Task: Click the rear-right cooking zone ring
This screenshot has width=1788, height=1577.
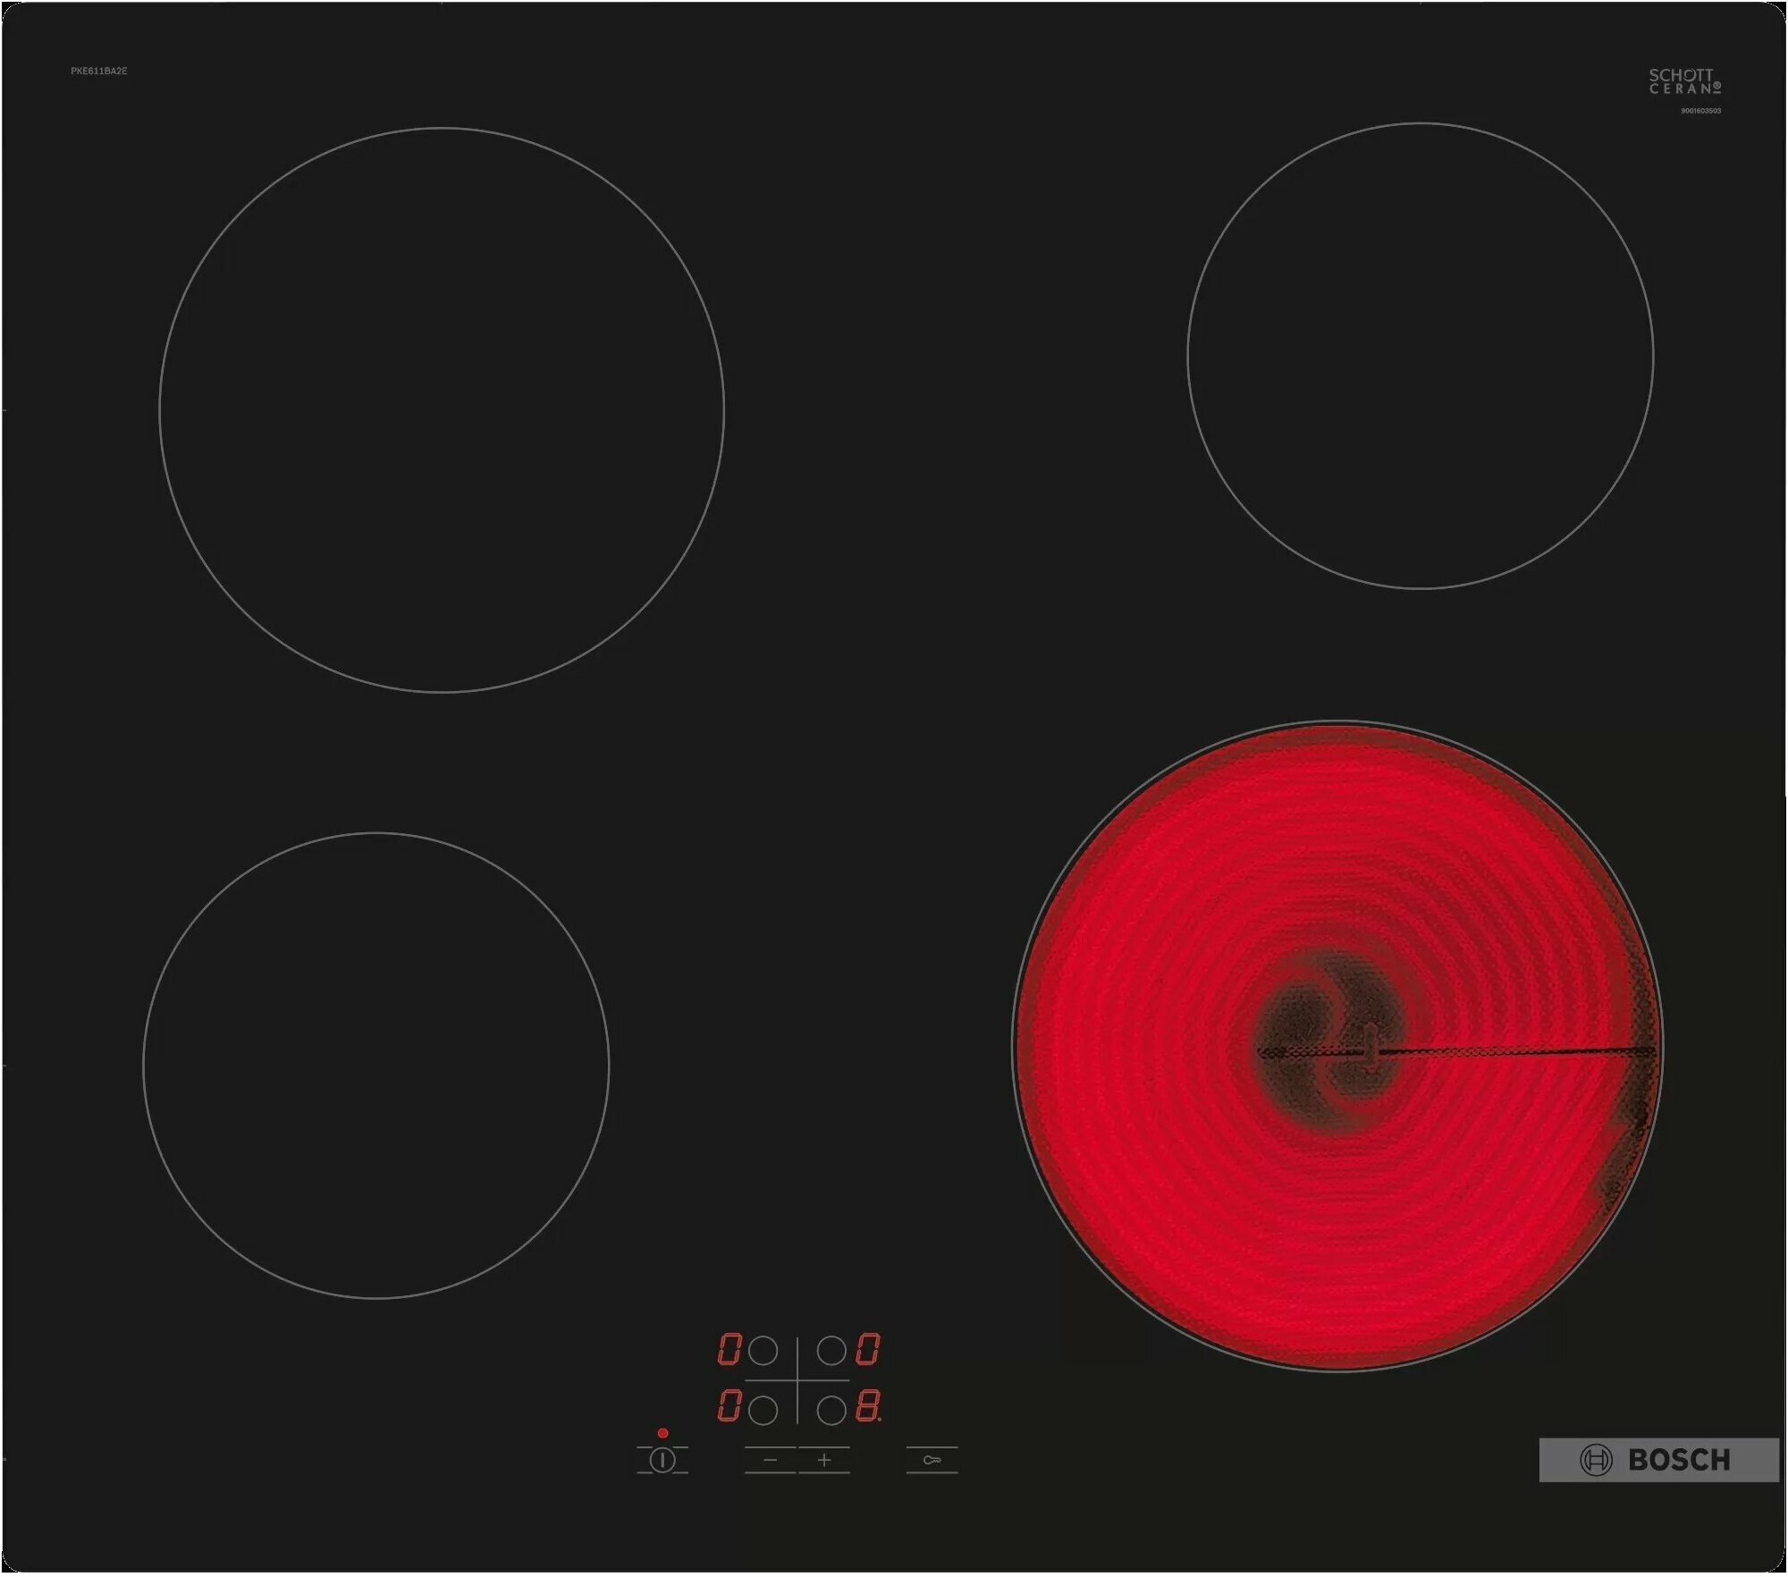Action: point(1420,356)
